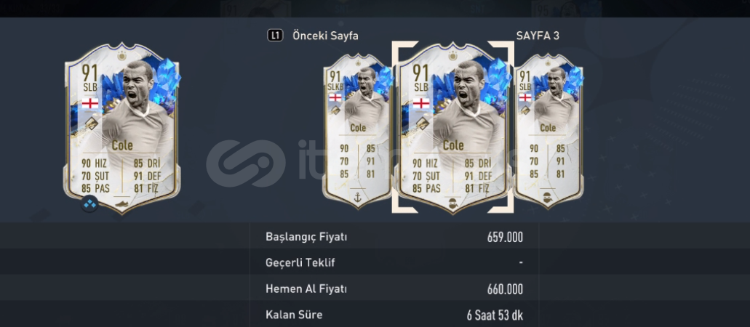Image resolution: width=750 pixels, height=327 pixels.
Task: Click the watermark chain-link logo
Action: (x=245, y=163)
